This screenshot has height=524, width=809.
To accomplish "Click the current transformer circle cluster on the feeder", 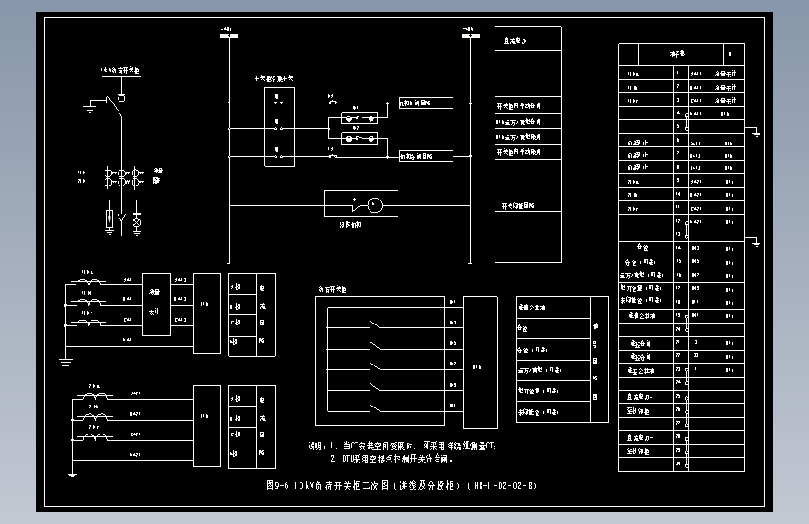I will [x=123, y=177].
